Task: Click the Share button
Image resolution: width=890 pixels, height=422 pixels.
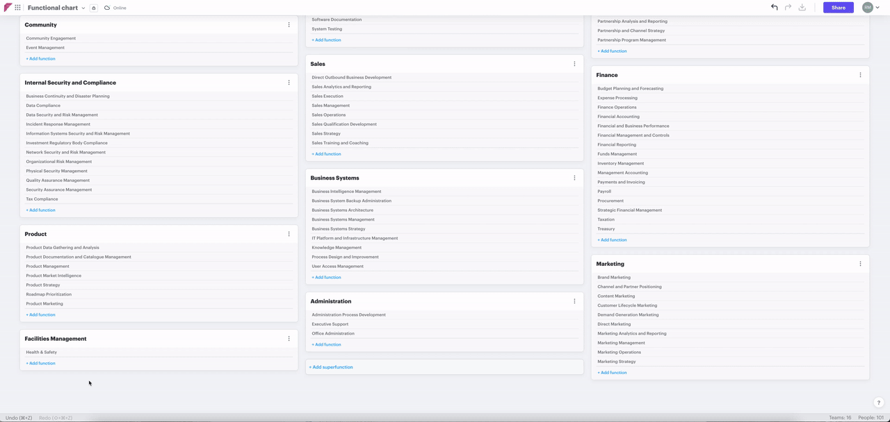Action: click(838, 8)
